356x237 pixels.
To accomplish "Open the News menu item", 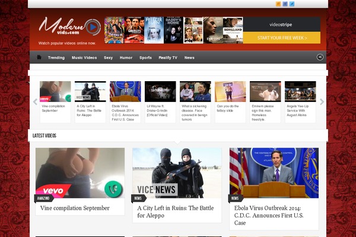I will 189,57.
